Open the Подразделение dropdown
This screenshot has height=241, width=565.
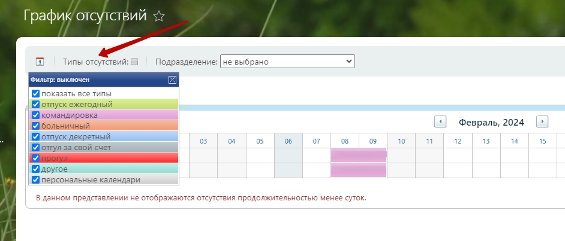point(287,62)
